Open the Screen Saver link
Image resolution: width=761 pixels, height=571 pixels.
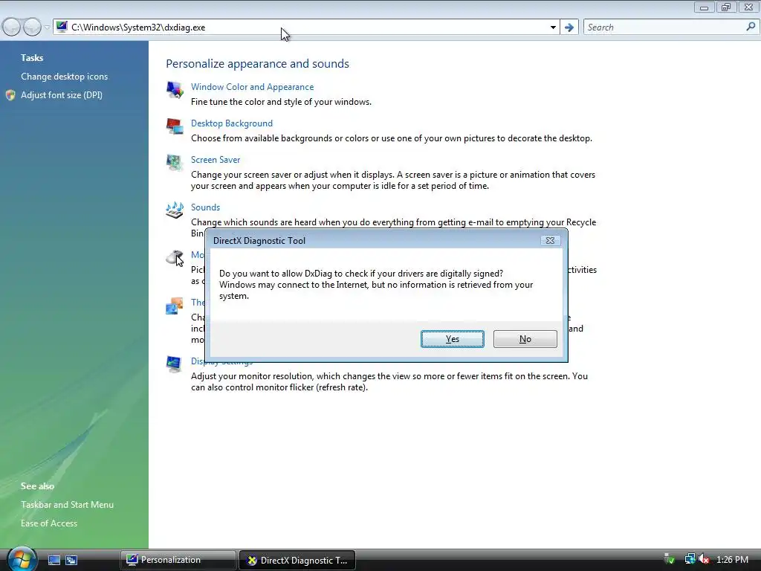click(216, 160)
